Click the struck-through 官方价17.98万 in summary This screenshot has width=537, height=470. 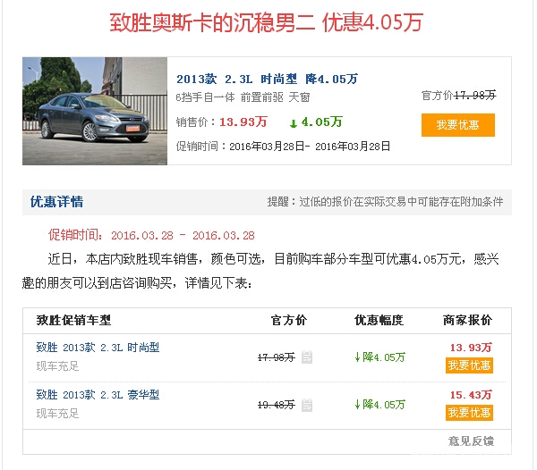[458, 95]
